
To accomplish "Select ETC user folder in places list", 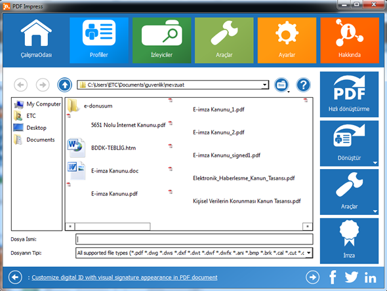I will pos(25,115).
